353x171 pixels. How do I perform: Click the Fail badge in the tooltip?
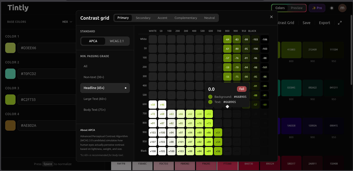pos(242,89)
